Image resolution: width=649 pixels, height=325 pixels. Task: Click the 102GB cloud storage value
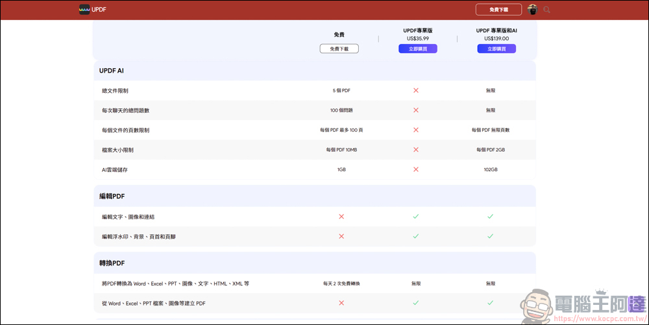coord(491,169)
